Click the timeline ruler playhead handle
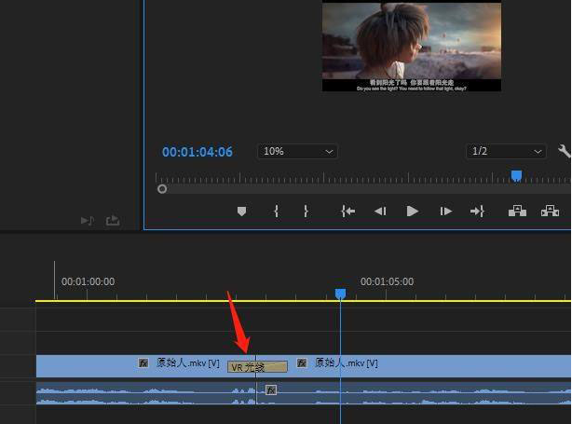The image size is (572, 424). [340, 294]
